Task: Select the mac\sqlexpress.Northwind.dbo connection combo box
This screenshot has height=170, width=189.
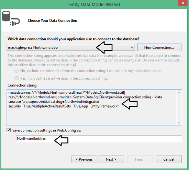Action: click(x=71, y=47)
